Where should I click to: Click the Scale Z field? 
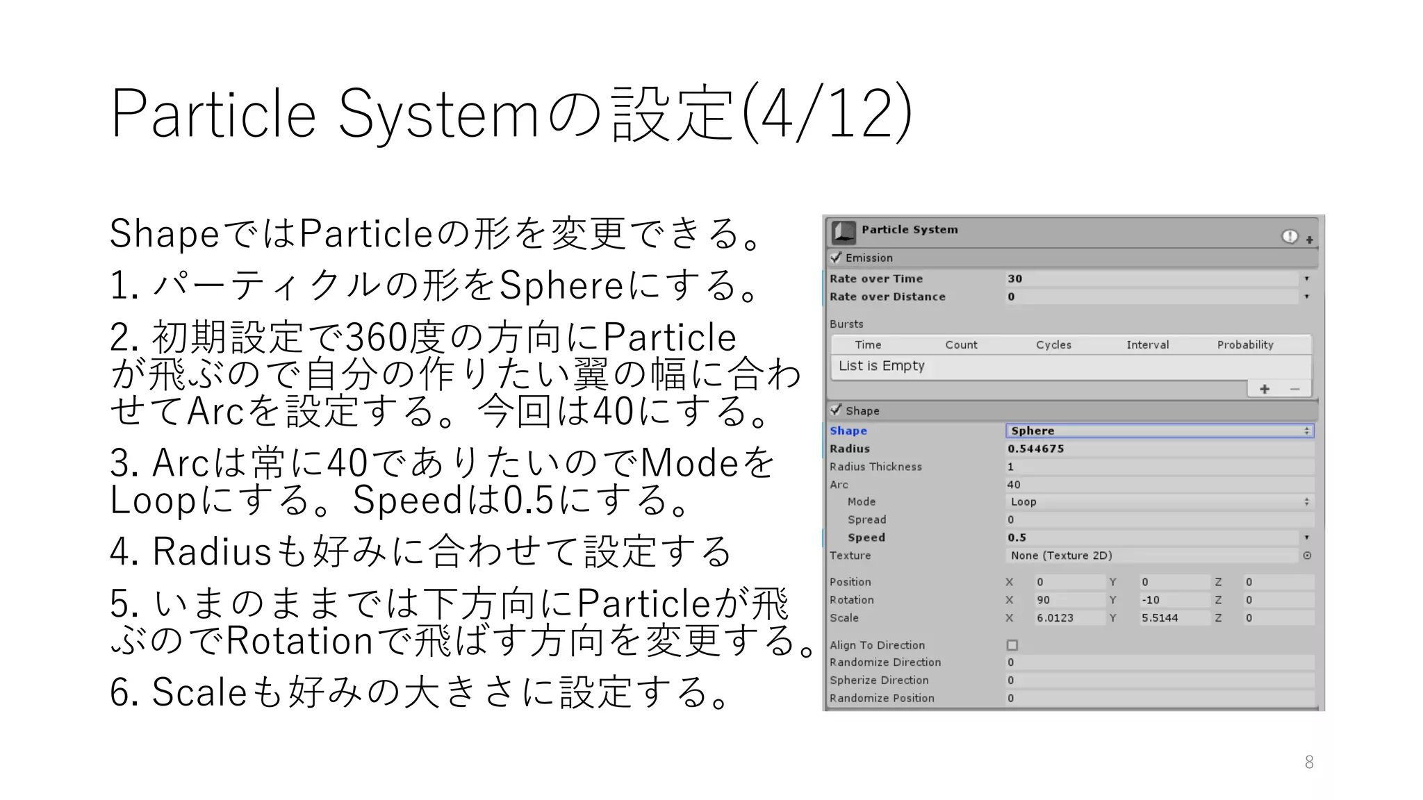[x=1278, y=618]
